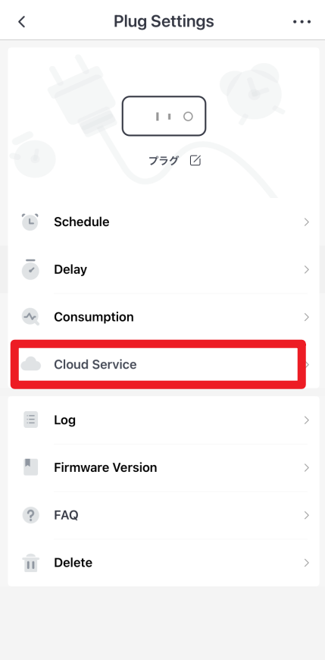Viewport: 325px width, 660px height.
Task: Tap the FAQ question mark icon
Action: point(31,515)
